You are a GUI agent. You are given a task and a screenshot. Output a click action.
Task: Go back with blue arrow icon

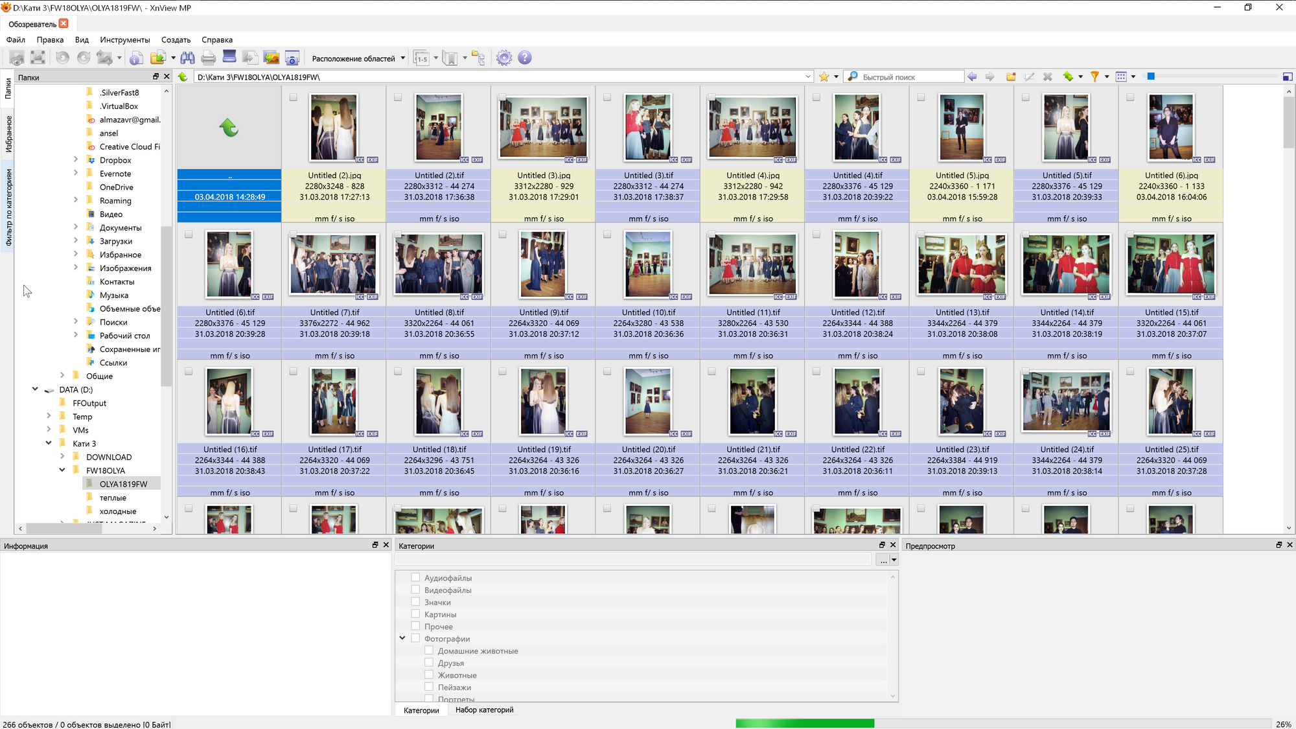coord(972,76)
